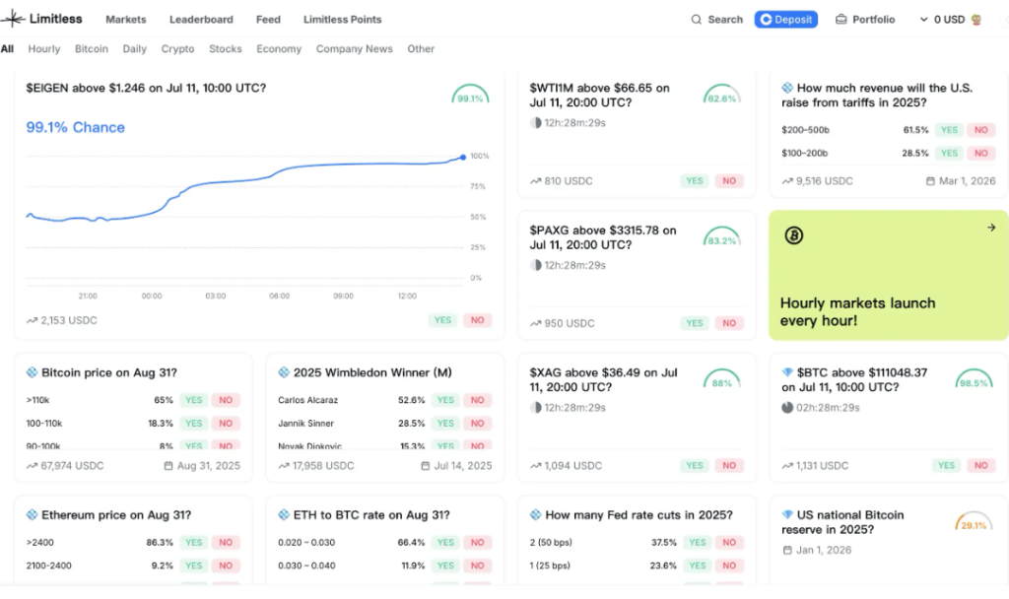
Task: Open Portfolio via its wallet icon
Action: (x=841, y=20)
